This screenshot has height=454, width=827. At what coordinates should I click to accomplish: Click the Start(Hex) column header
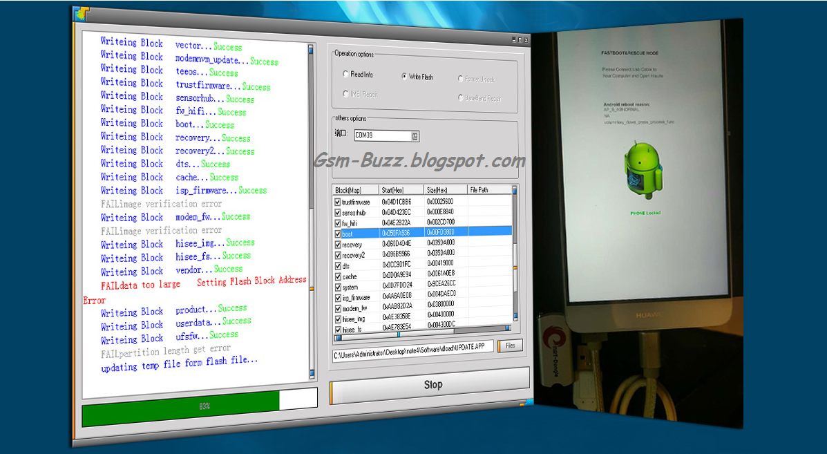(x=401, y=190)
